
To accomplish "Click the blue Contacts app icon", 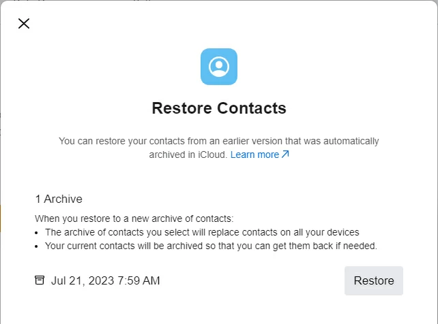I will click(x=219, y=67).
